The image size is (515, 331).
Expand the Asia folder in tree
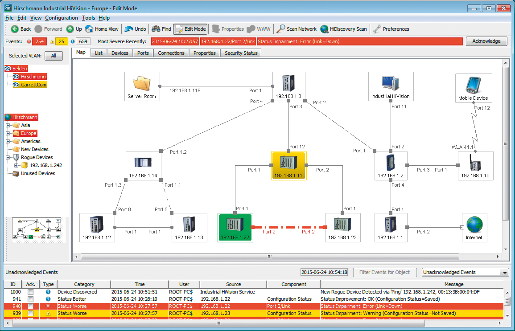pos(8,126)
